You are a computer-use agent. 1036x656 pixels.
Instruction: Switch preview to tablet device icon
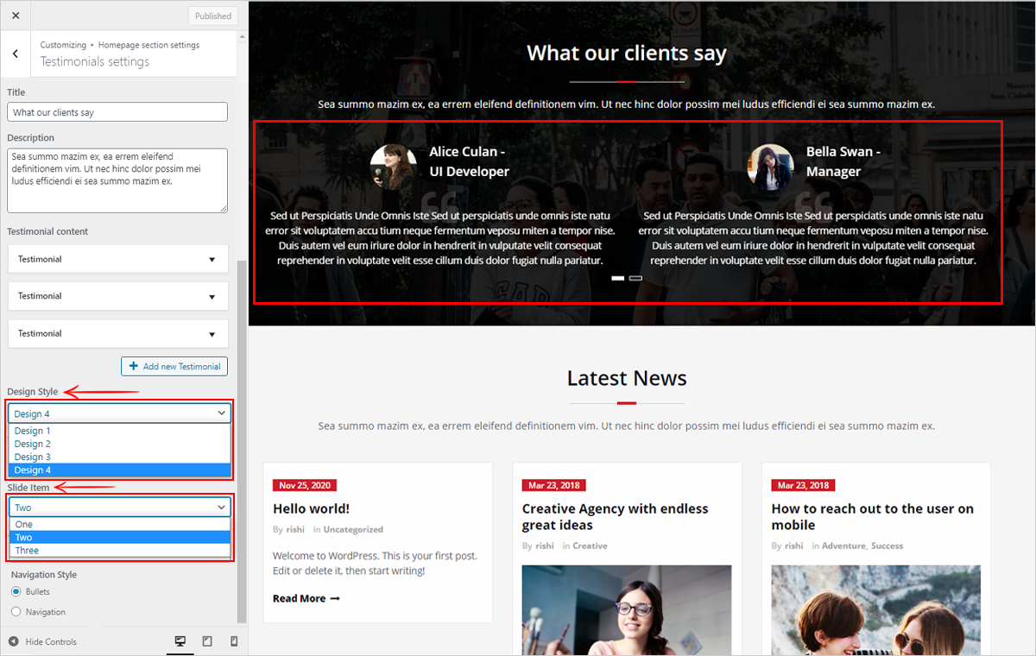coord(207,641)
